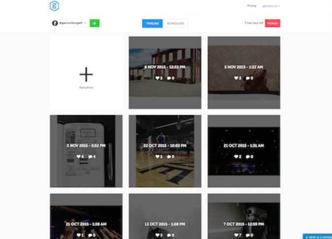Click heart icon on 6 Nov 2015 post
This screenshot has width=332, height=239.
[158, 78]
